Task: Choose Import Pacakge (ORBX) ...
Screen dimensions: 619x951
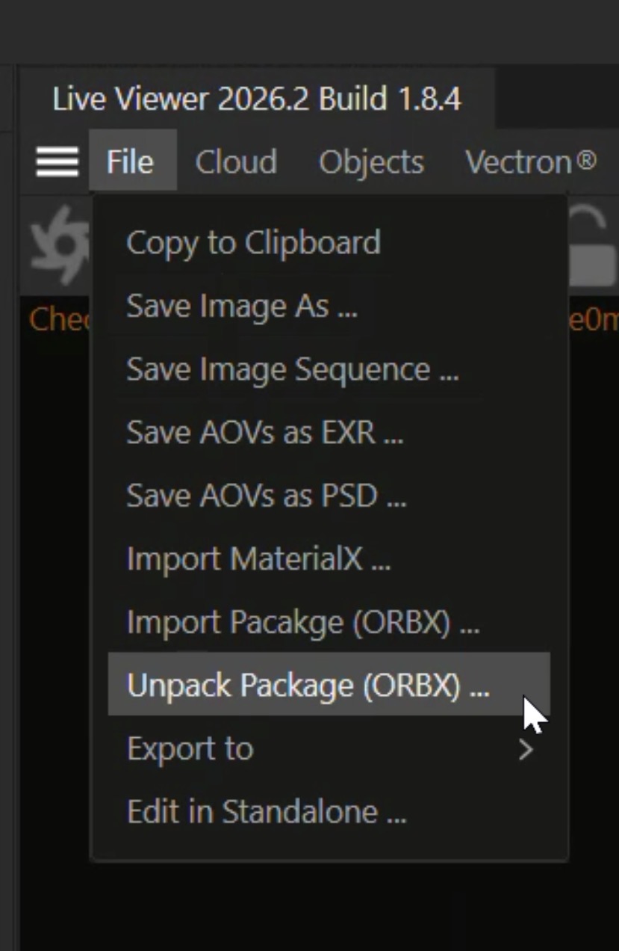Action: pos(302,622)
